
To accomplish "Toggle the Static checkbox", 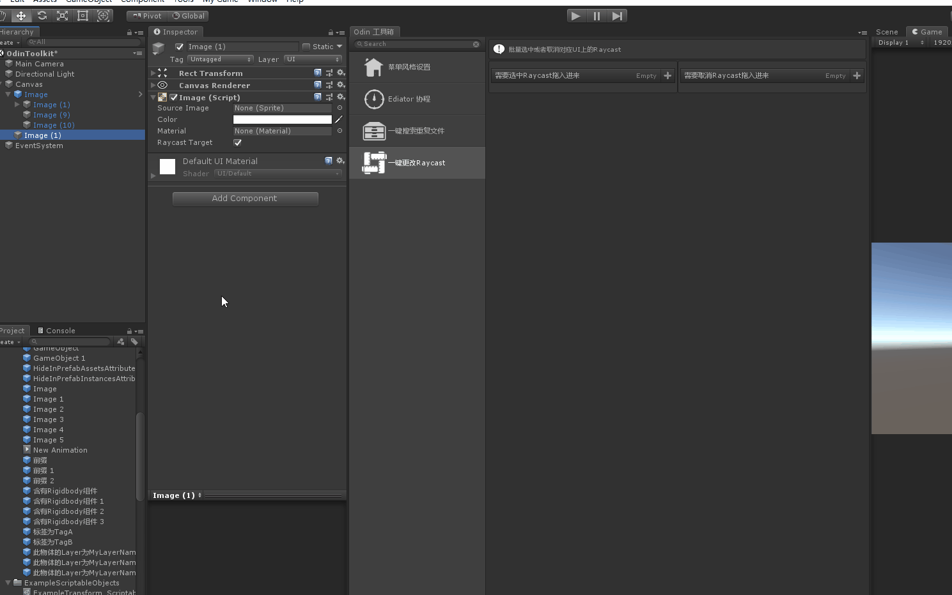I will click(306, 47).
